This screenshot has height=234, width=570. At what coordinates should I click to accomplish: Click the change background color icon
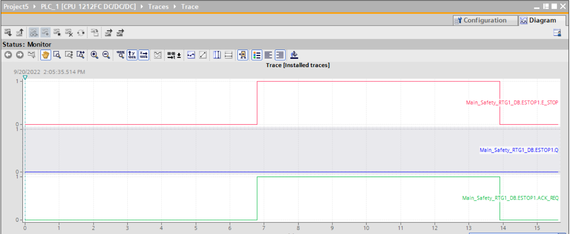coord(294,55)
